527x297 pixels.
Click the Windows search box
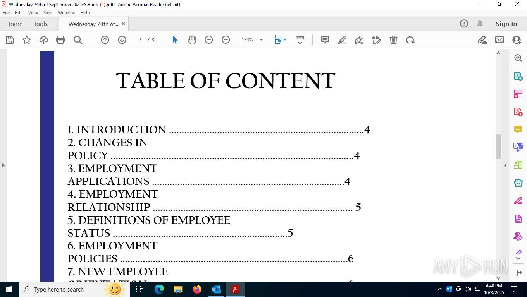pyautogui.click(x=74, y=289)
